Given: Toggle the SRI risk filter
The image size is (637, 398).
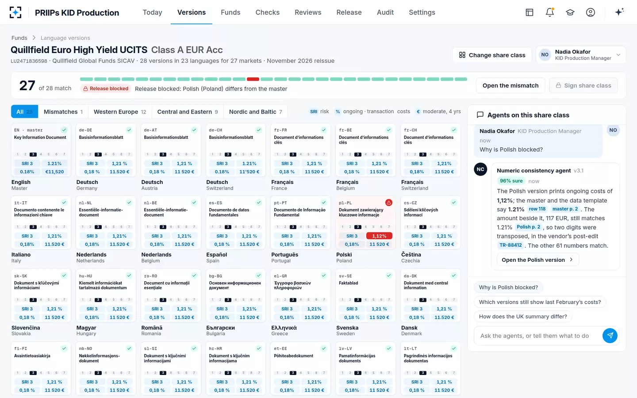Looking at the screenshot, I should coord(319,112).
